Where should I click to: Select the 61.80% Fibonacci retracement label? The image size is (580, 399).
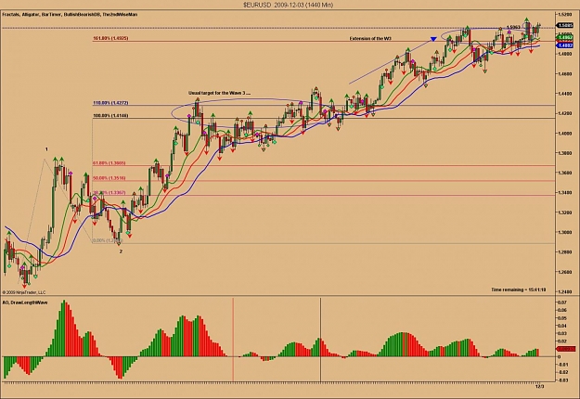click(x=110, y=163)
